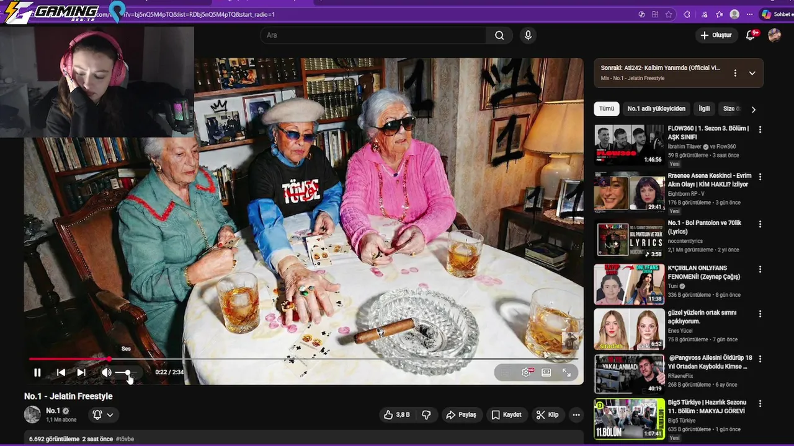
Task: Click the 'Eightborn RP - V' channel name
Action: point(687,194)
